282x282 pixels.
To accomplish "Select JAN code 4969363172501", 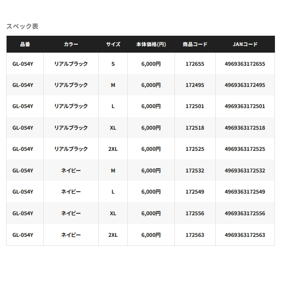I will 245,106.
